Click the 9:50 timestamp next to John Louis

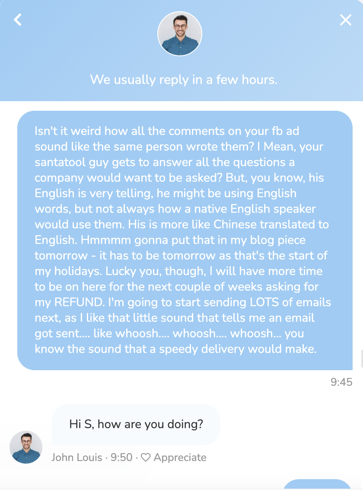pyautogui.click(x=121, y=457)
